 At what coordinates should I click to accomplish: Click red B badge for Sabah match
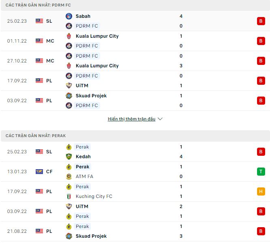[x=261, y=21]
